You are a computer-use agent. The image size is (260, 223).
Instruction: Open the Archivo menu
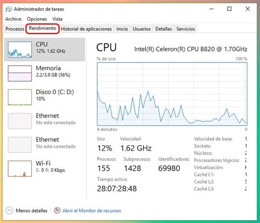[13, 19]
